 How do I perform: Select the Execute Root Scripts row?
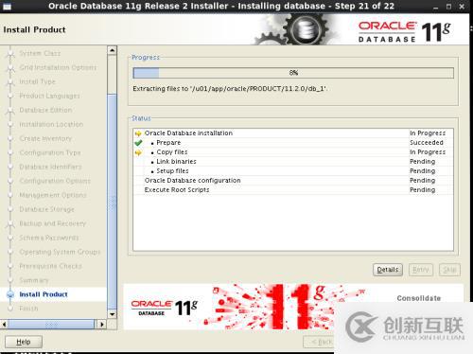pos(293,190)
